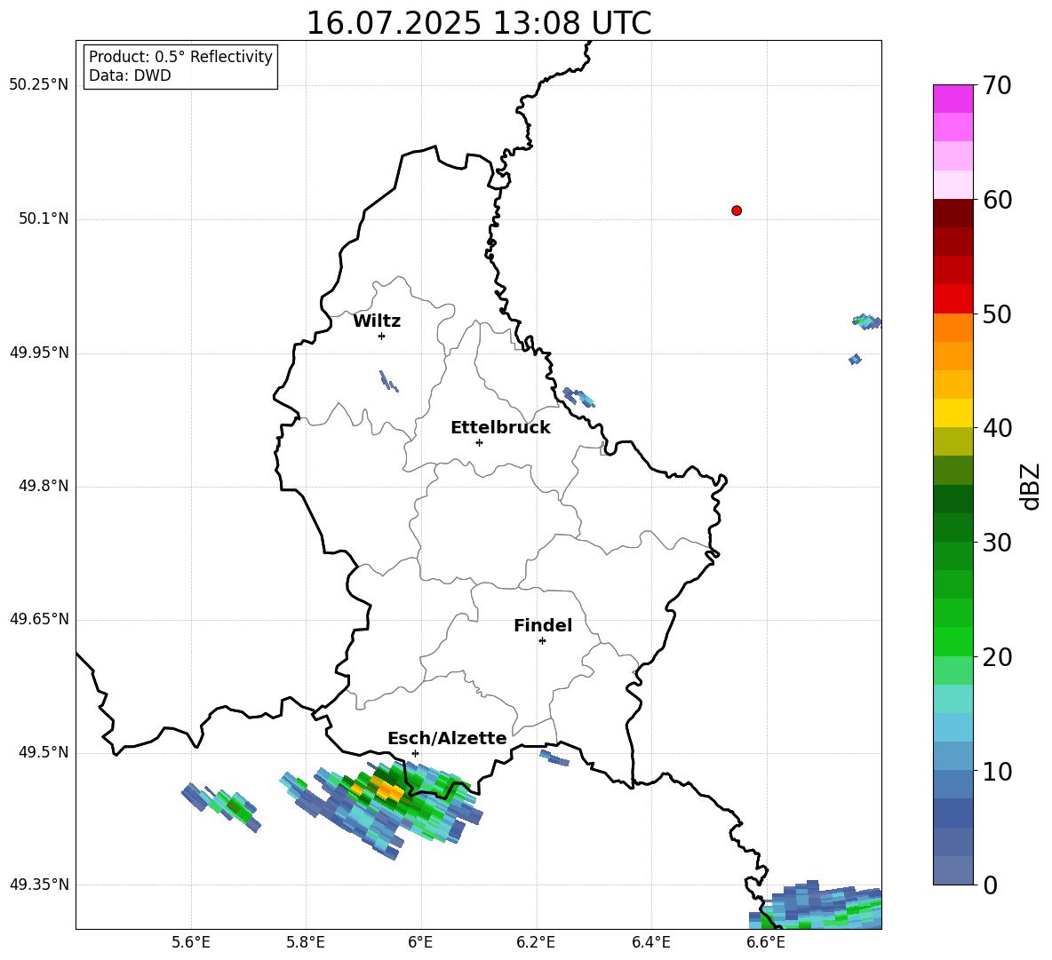Viewport: 1052px width, 960px height.
Task: Click the 0 colorbar tick label
Action: (x=990, y=885)
